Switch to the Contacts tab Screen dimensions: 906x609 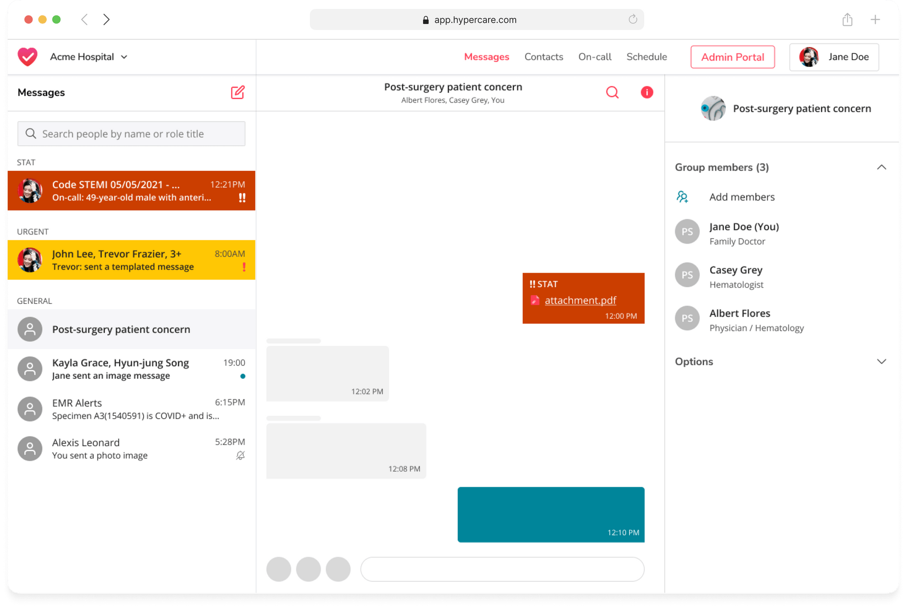tap(544, 57)
